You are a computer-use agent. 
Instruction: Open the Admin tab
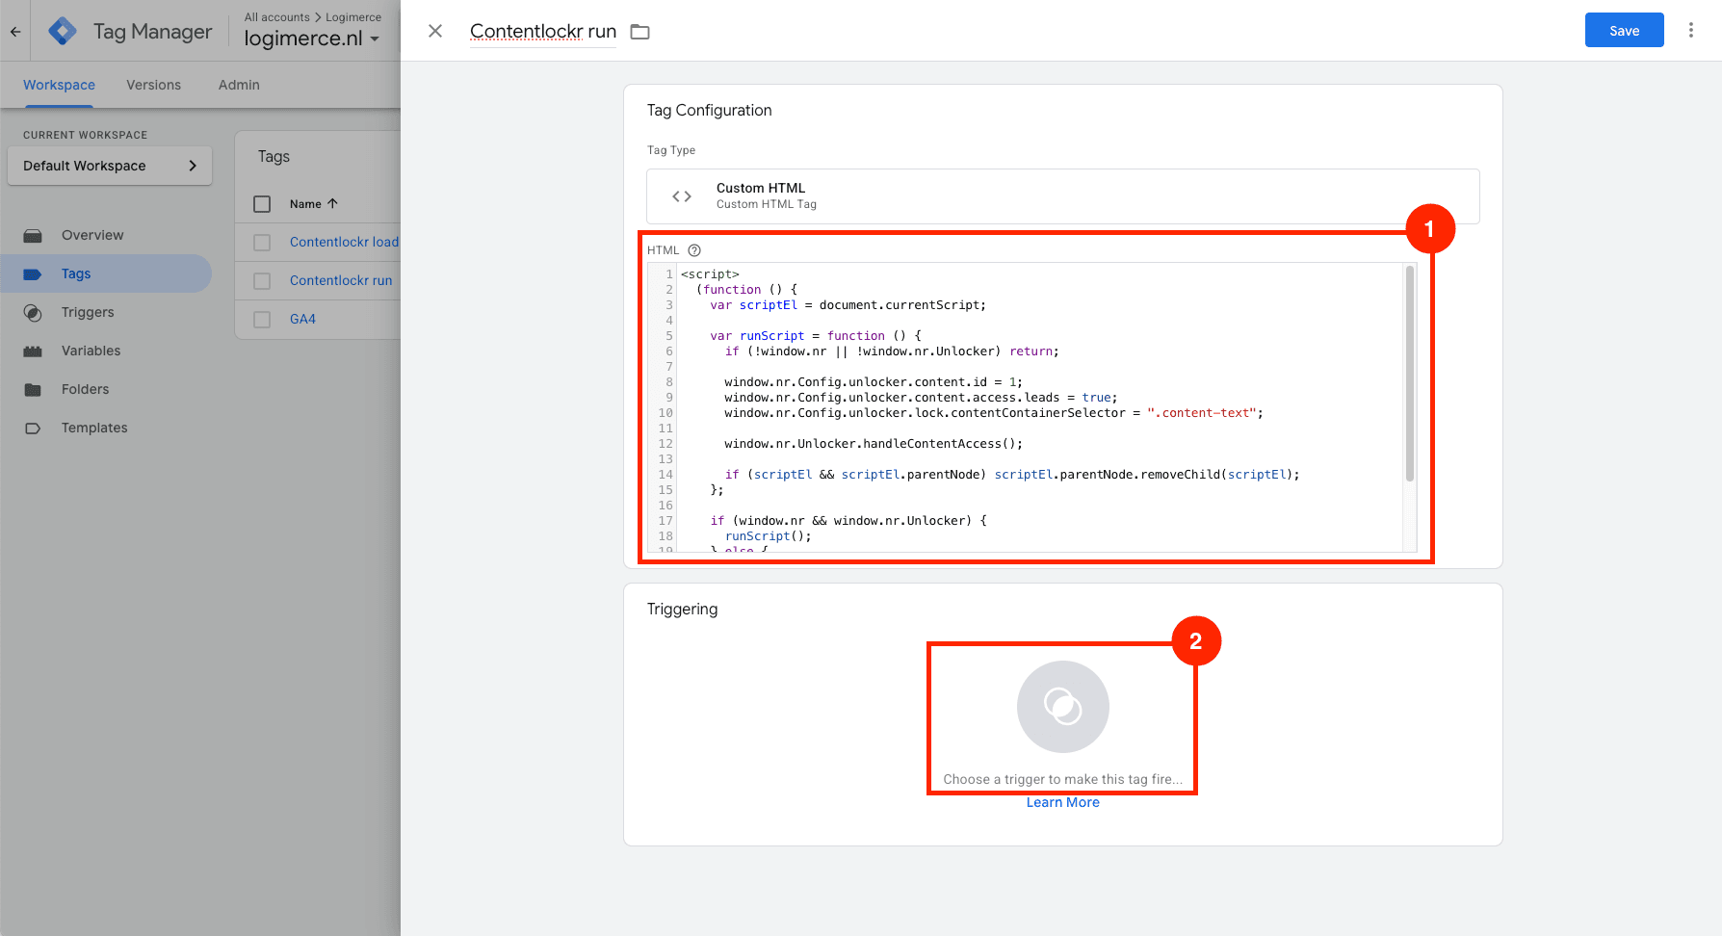238,85
